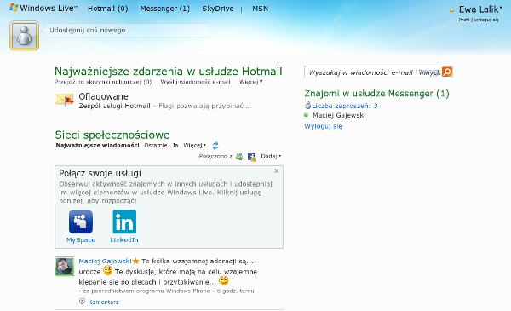The image size is (511, 311).
Task: Expand the Dodaj dropdown
Action: click(x=271, y=157)
